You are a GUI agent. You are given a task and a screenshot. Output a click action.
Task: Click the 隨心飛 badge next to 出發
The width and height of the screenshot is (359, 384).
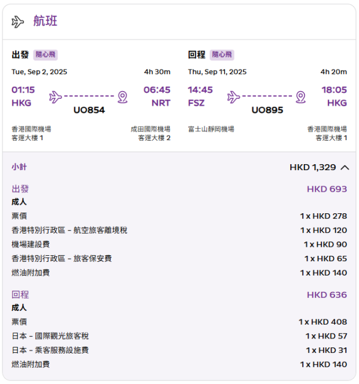45,55
